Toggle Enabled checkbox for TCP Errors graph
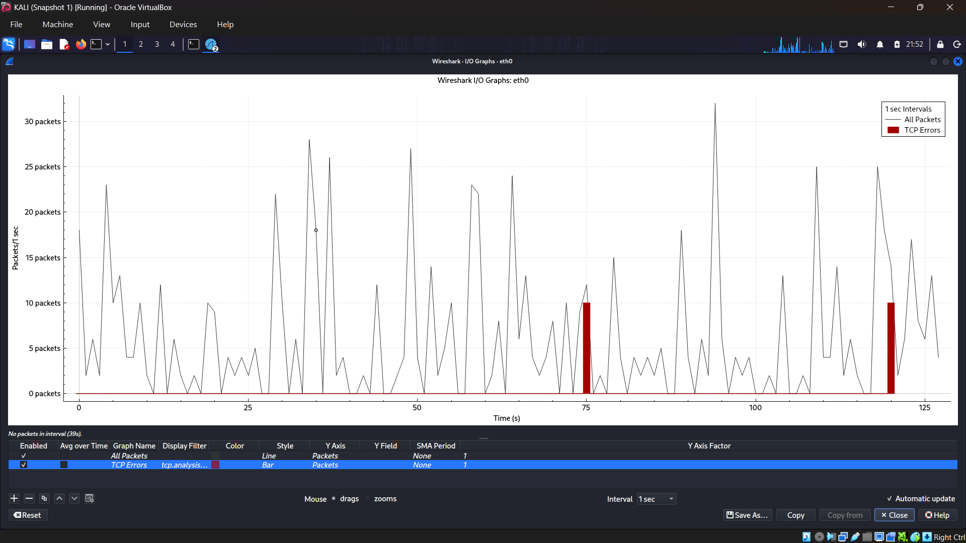966x543 pixels. tap(24, 465)
